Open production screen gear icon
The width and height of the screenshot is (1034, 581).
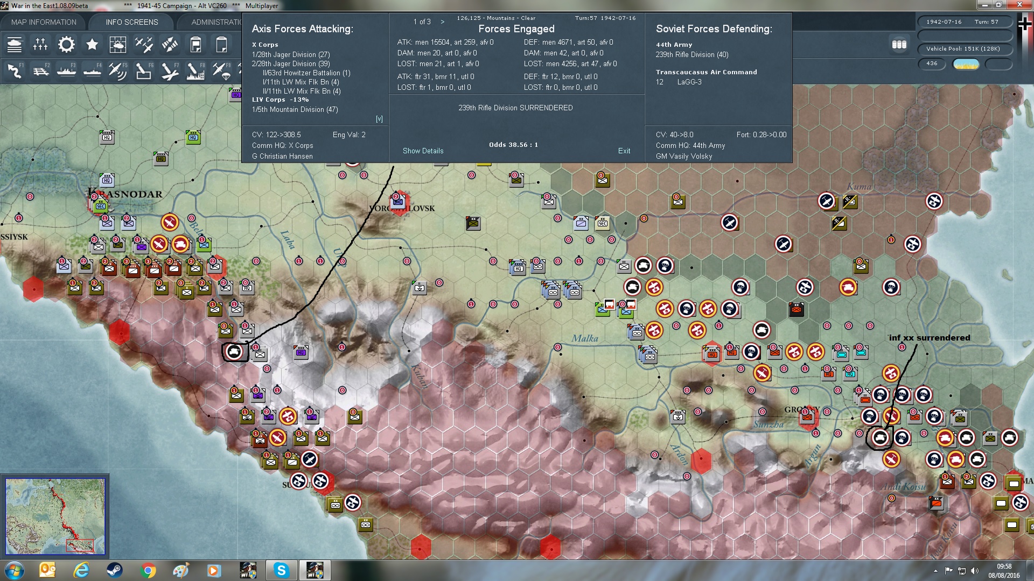click(66, 45)
